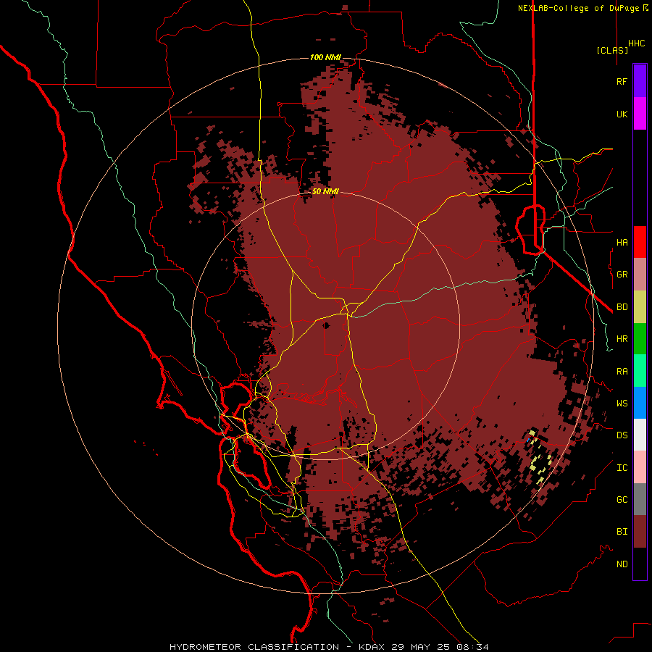Click the 'RF' legend label
The image size is (652, 652).
(622, 81)
